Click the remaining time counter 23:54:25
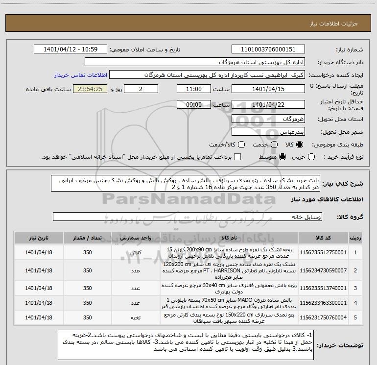The width and height of the screenshot is (377, 365). pyautogui.click(x=90, y=89)
